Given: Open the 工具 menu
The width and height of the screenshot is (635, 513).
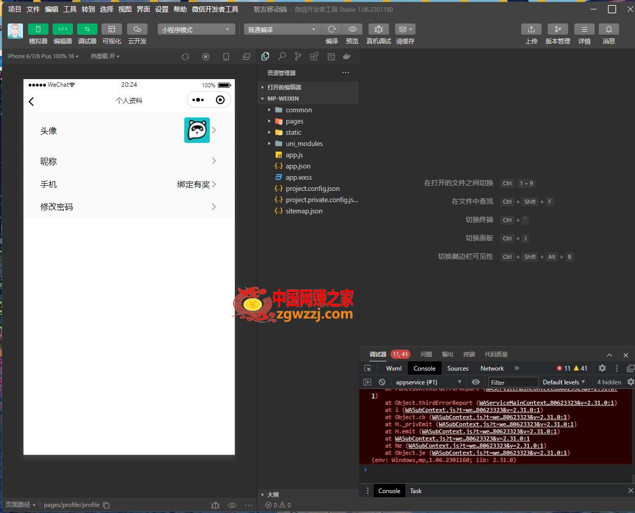Looking at the screenshot, I should coord(70,9).
